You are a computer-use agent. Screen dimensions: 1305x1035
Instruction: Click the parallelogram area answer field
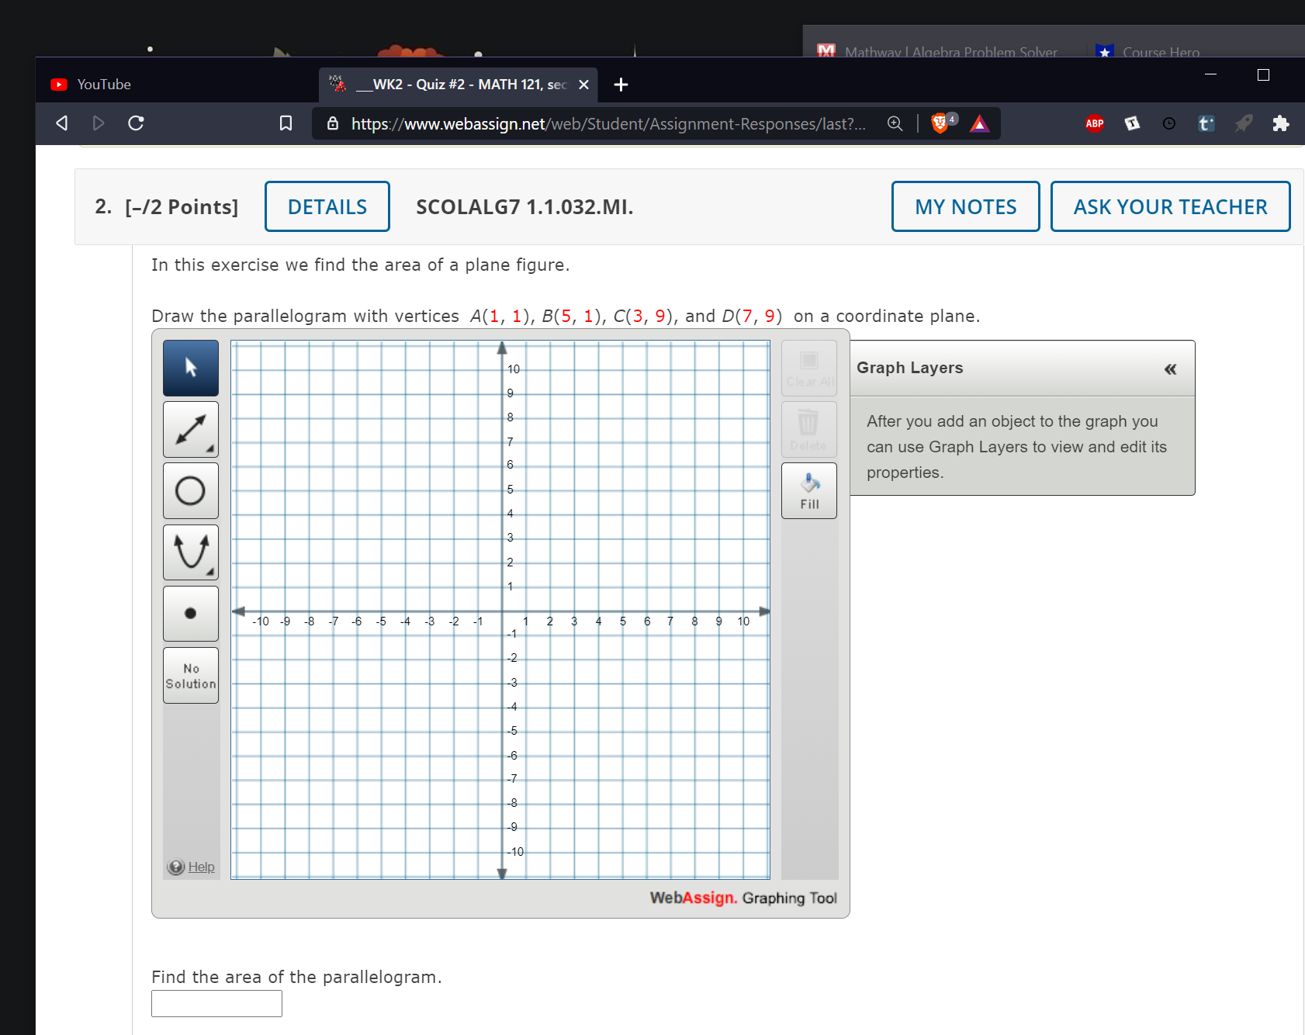click(x=216, y=1003)
